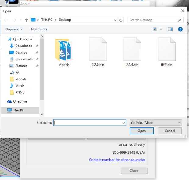Screen dimensions: 189x180
Task: Open the address bar history dropdown
Action: tap(115, 20)
